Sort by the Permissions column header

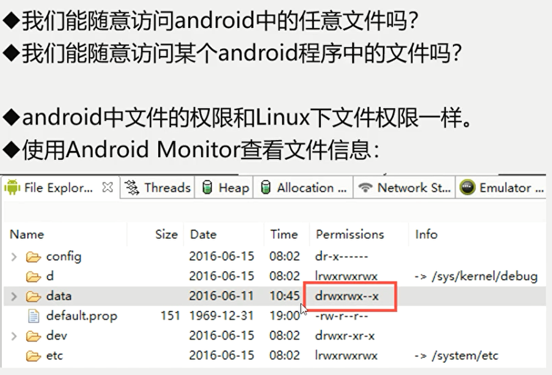(x=350, y=234)
